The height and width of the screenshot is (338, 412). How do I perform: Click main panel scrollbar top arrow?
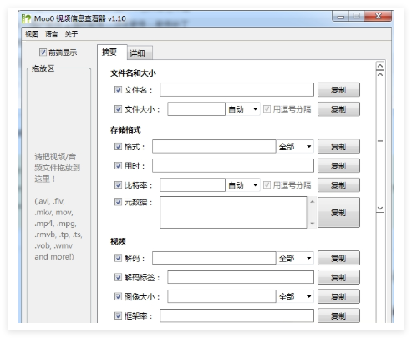click(x=380, y=66)
